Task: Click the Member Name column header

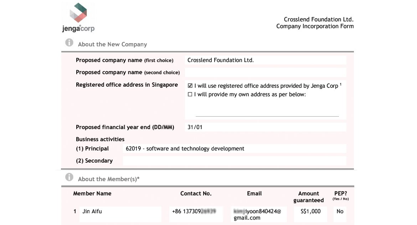Action: 92,194
